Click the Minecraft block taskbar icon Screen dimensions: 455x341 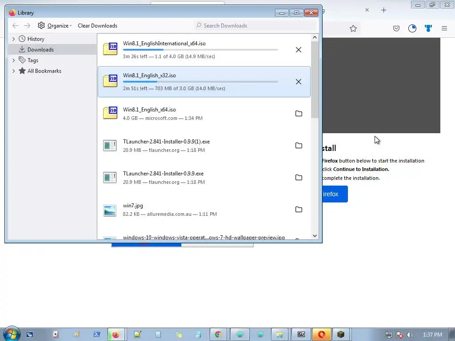341,335
